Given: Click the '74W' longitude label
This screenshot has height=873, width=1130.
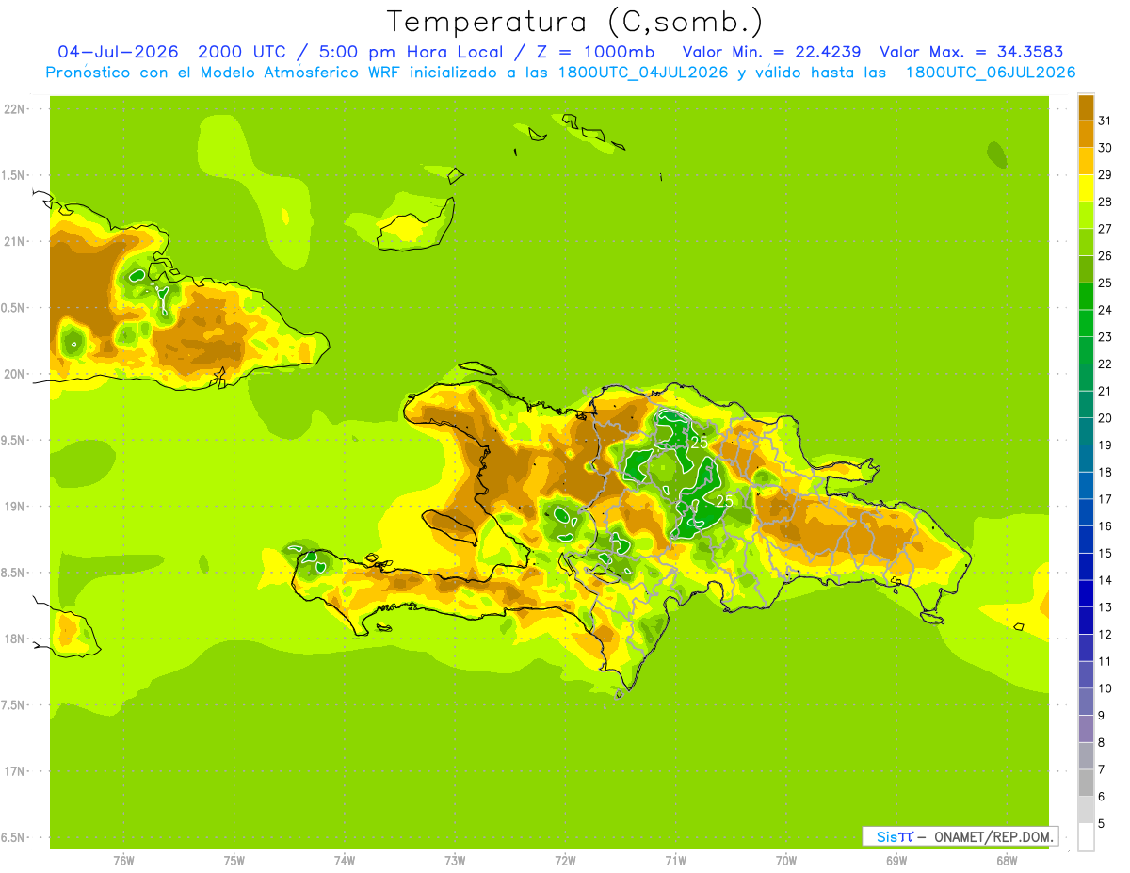Looking at the screenshot, I should (345, 861).
